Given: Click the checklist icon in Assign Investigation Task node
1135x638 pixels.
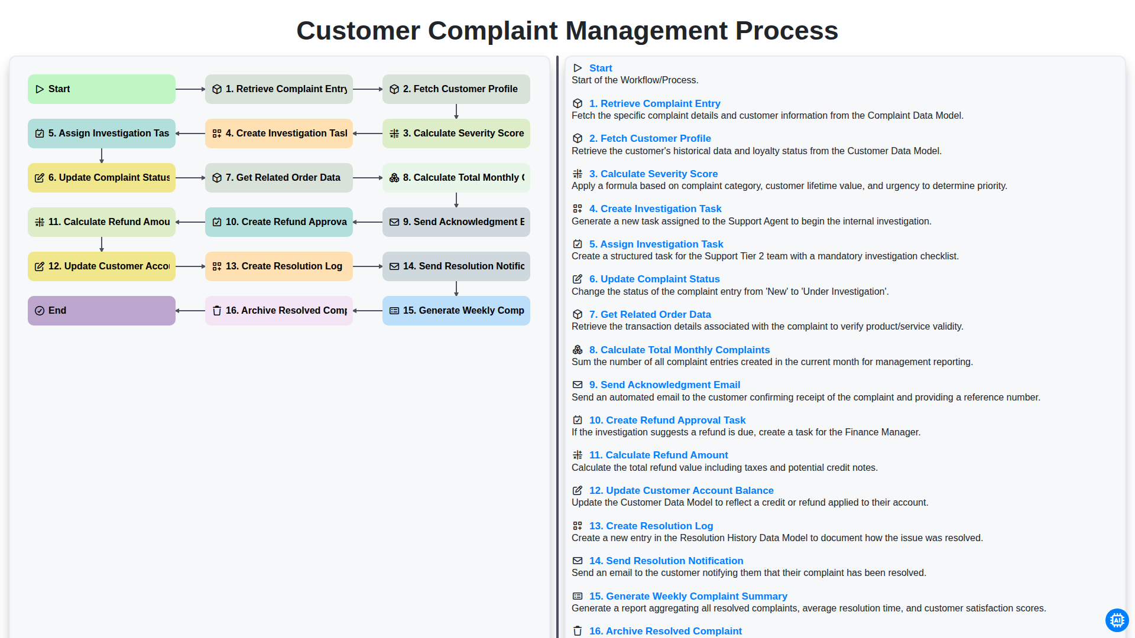Looking at the screenshot, I should pos(40,134).
